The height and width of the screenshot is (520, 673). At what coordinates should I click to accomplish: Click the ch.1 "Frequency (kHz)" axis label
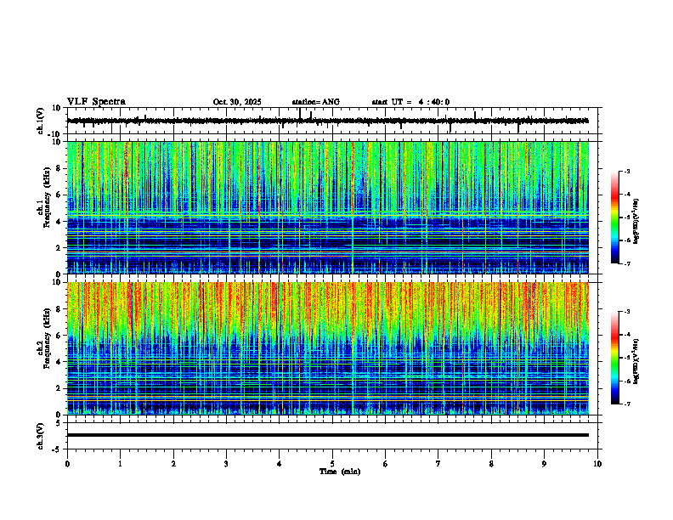(48, 197)
